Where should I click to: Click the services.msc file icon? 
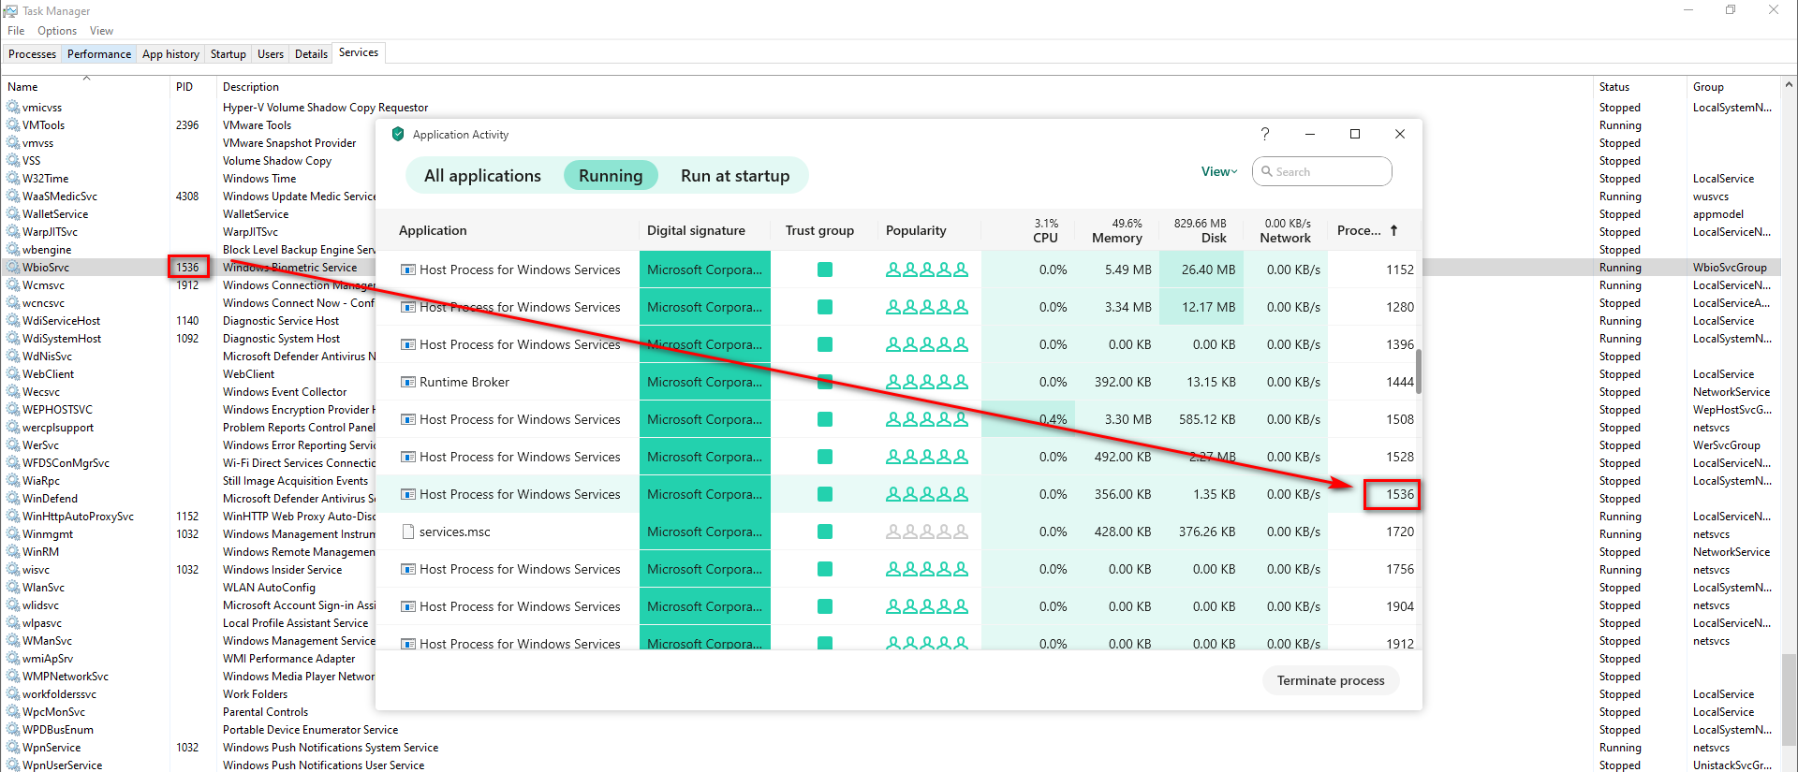(408, 532)
